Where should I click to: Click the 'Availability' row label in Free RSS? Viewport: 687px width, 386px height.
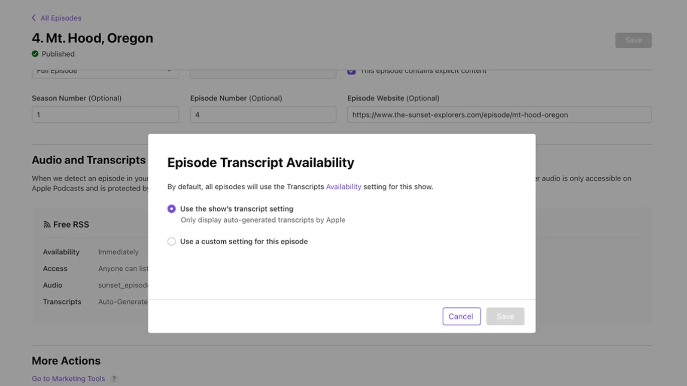61,252
